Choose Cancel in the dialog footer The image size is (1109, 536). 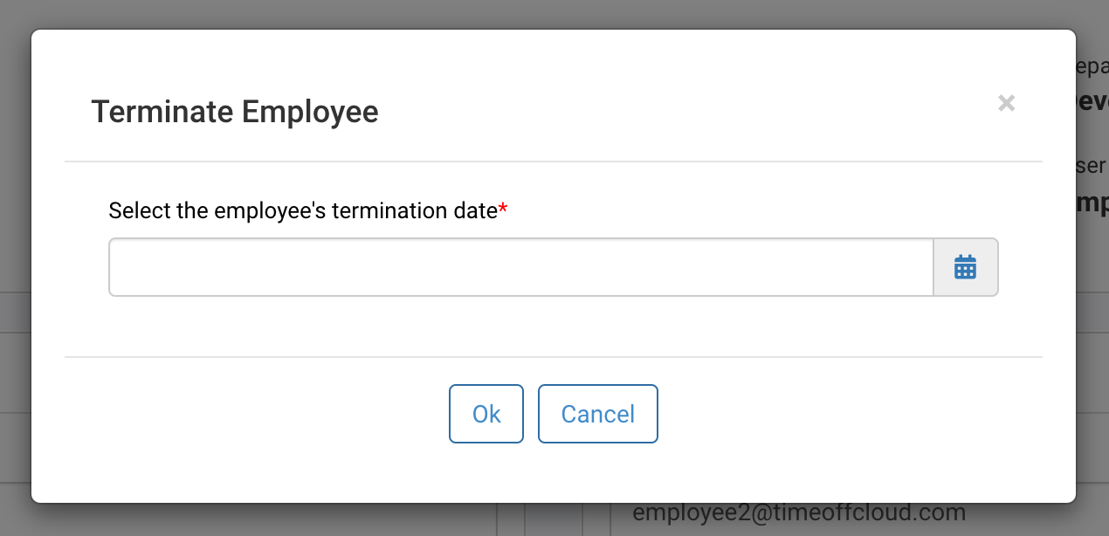[x=597, y=414]
